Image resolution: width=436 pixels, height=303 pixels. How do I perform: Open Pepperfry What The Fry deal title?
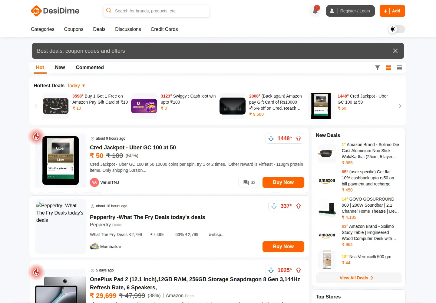coord(147,217)
